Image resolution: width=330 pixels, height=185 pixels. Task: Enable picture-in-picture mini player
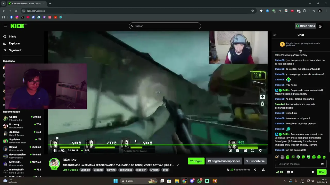click(230, 151)
